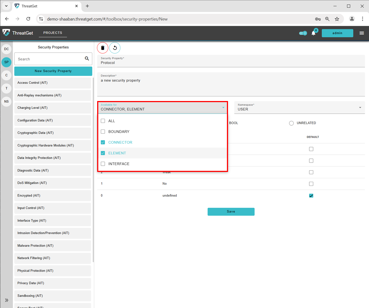Open the notifications bell icon
Image resolution: width=369 pixels, height=308 pixels.
(313, 33)
